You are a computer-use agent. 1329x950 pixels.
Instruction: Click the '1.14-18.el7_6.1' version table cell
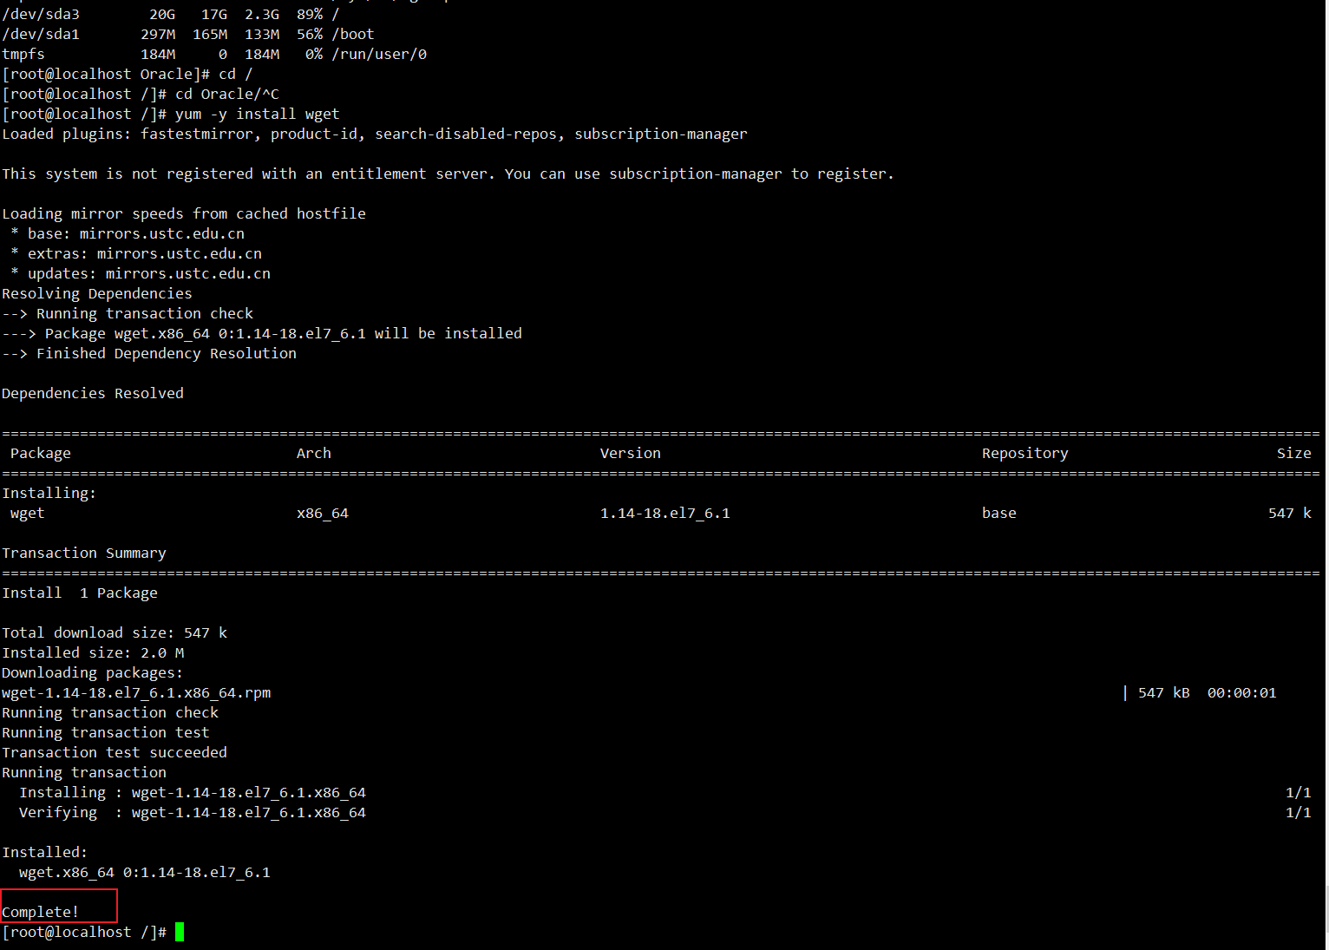(665, 513)
